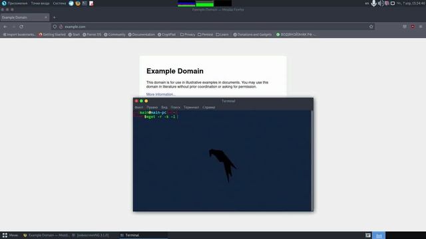Screen dimensions: 426x239
Task: Bookmark this page with the star icon
Action: [x=371, y=27]
